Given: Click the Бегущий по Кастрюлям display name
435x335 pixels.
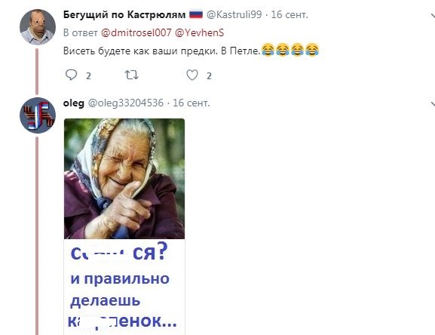Looking at the screenshot, I should point(124,14).
